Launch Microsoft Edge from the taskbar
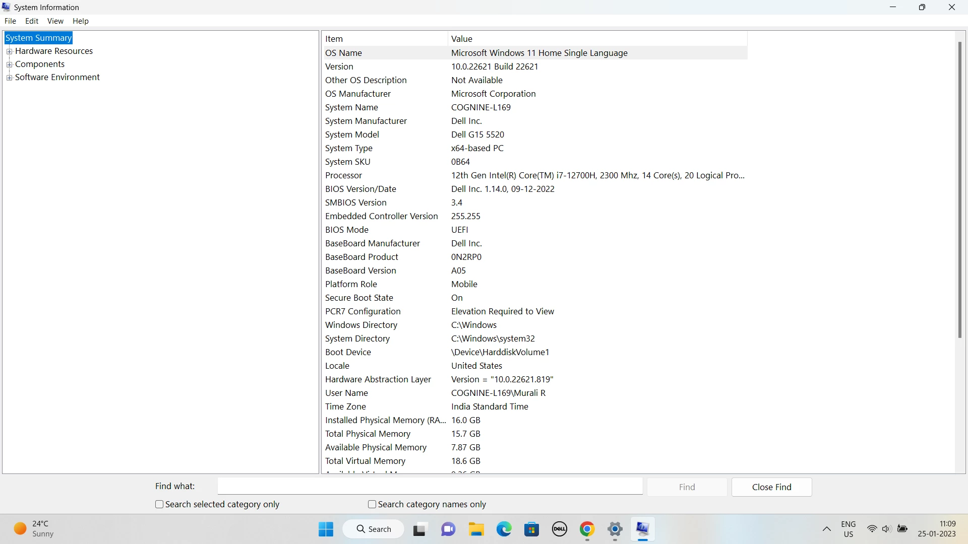The image size is (968, 544). (x=504, y=529)
